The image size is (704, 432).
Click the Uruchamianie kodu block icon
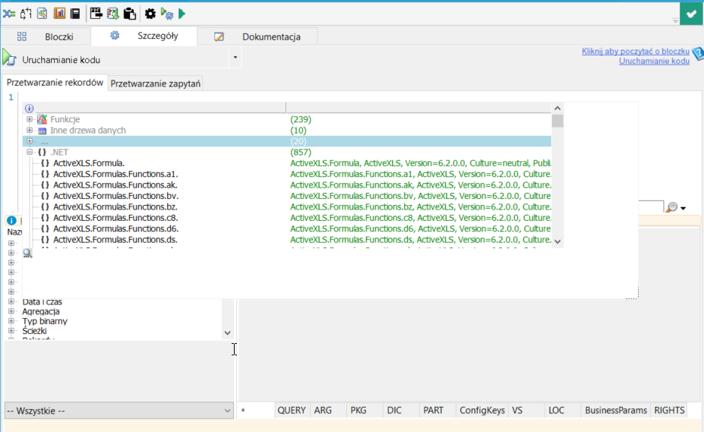point(9,58)
